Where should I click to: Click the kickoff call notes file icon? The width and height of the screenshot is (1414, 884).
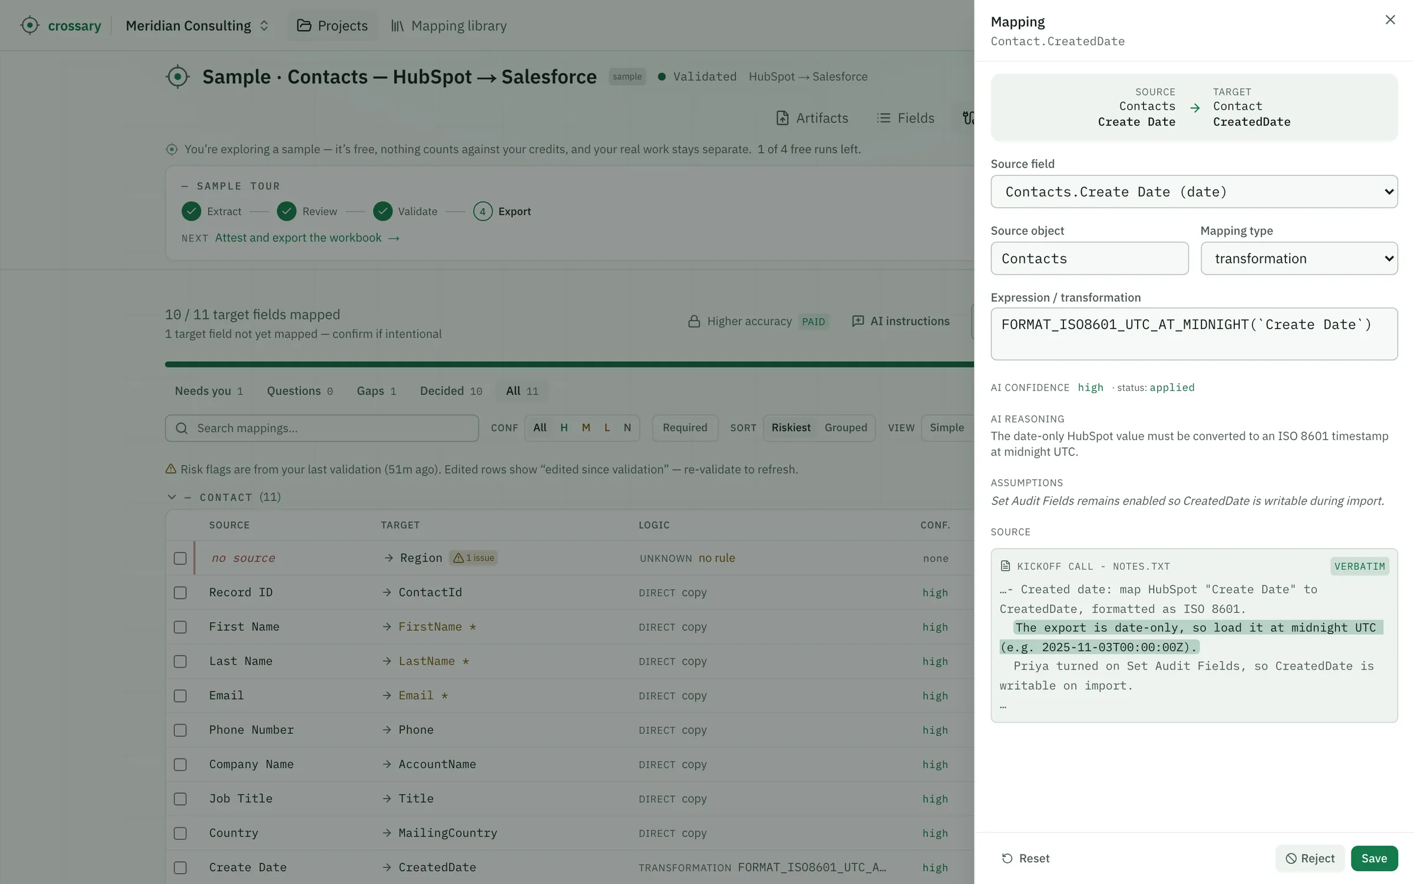coord(1006,566)
